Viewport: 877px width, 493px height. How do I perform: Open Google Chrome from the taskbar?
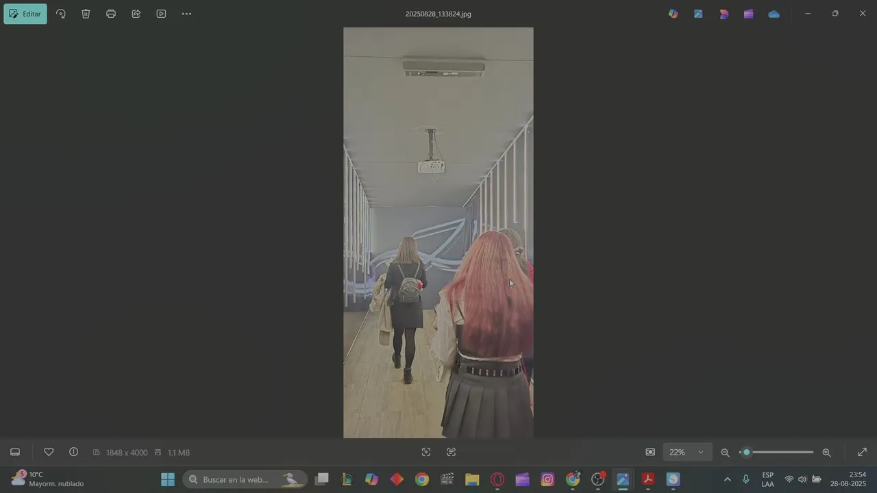pyautogui.click(x=422, y=479)
